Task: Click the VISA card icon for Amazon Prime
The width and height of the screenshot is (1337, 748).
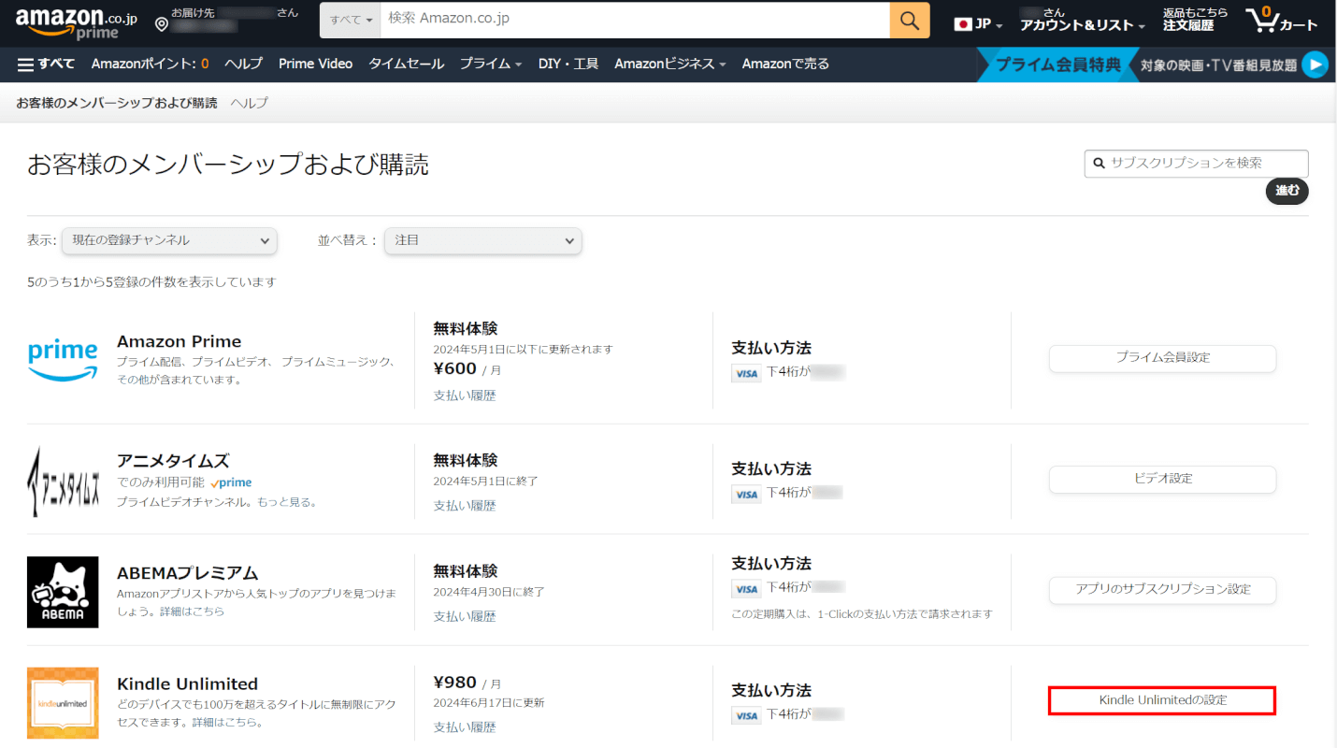Action: (746, 373)
